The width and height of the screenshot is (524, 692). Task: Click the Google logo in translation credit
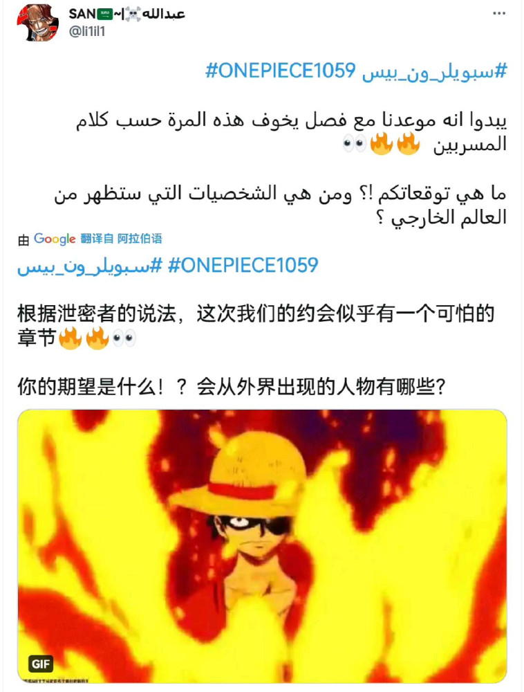pyautogui.click(x=55, y=239)
